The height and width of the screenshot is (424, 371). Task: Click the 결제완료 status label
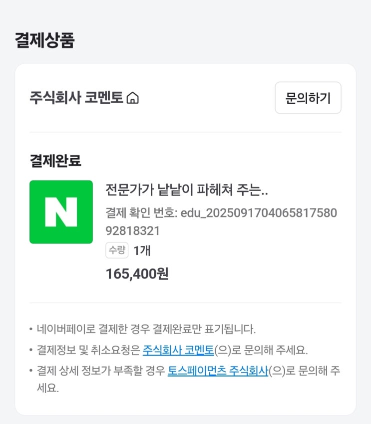coord(55,161)
